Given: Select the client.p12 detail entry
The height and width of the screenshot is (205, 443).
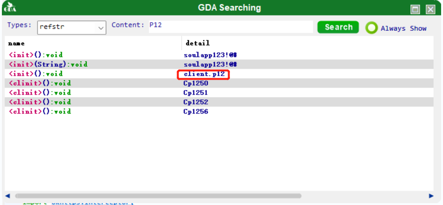Looking at the screenshot, I should point(204,74).
